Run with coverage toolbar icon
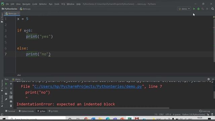 point(203,9)
